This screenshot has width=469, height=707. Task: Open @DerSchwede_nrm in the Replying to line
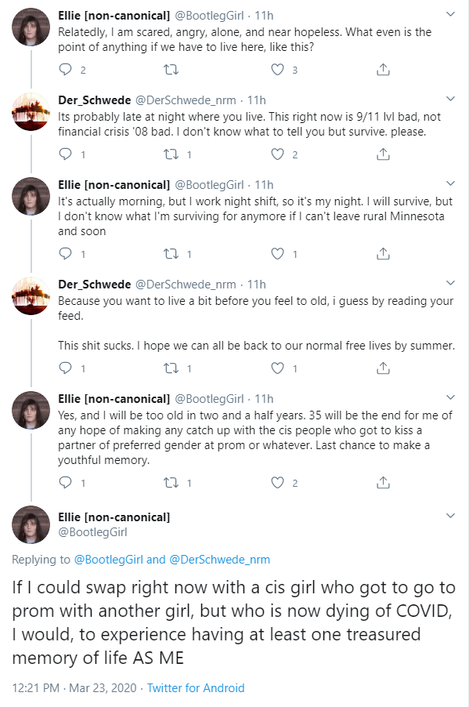(x=219, y=560)
